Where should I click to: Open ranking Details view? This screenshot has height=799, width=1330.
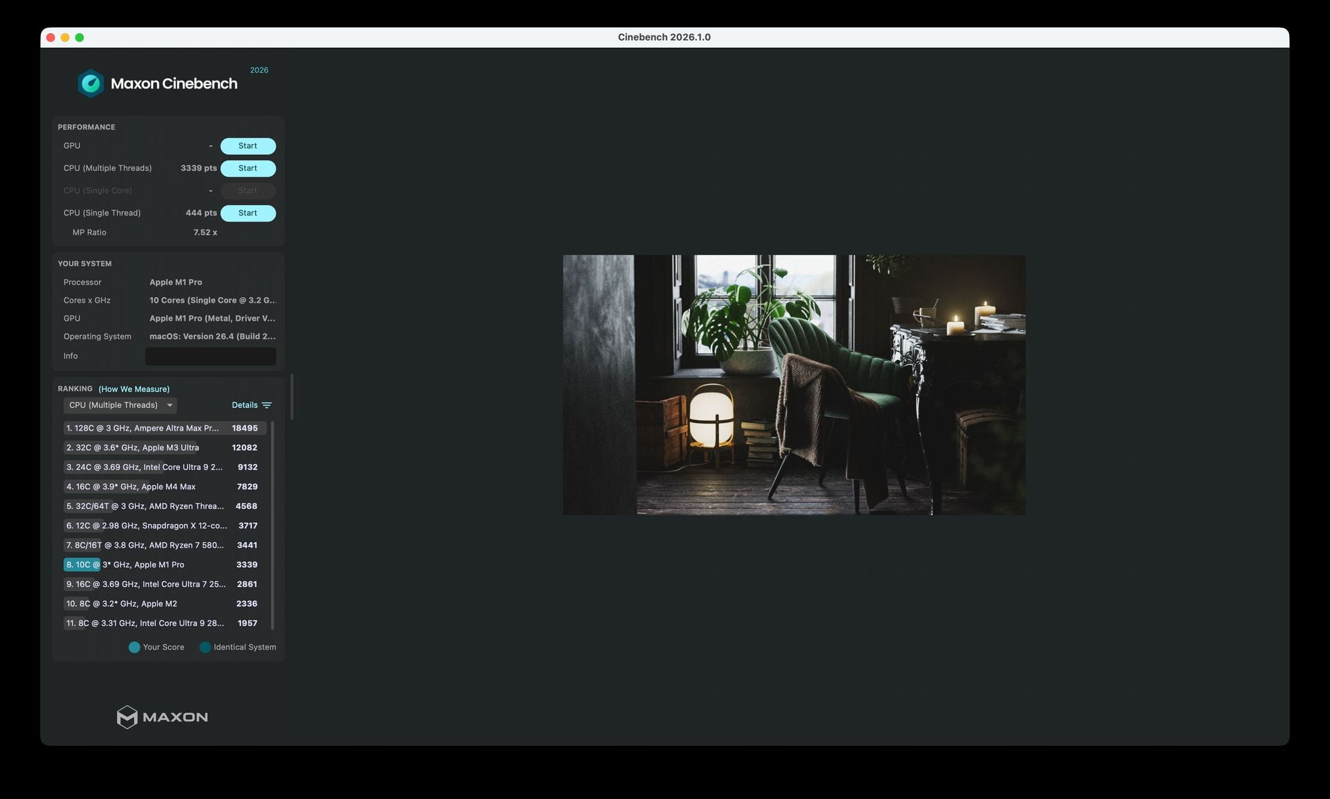[x=245, y=405]
